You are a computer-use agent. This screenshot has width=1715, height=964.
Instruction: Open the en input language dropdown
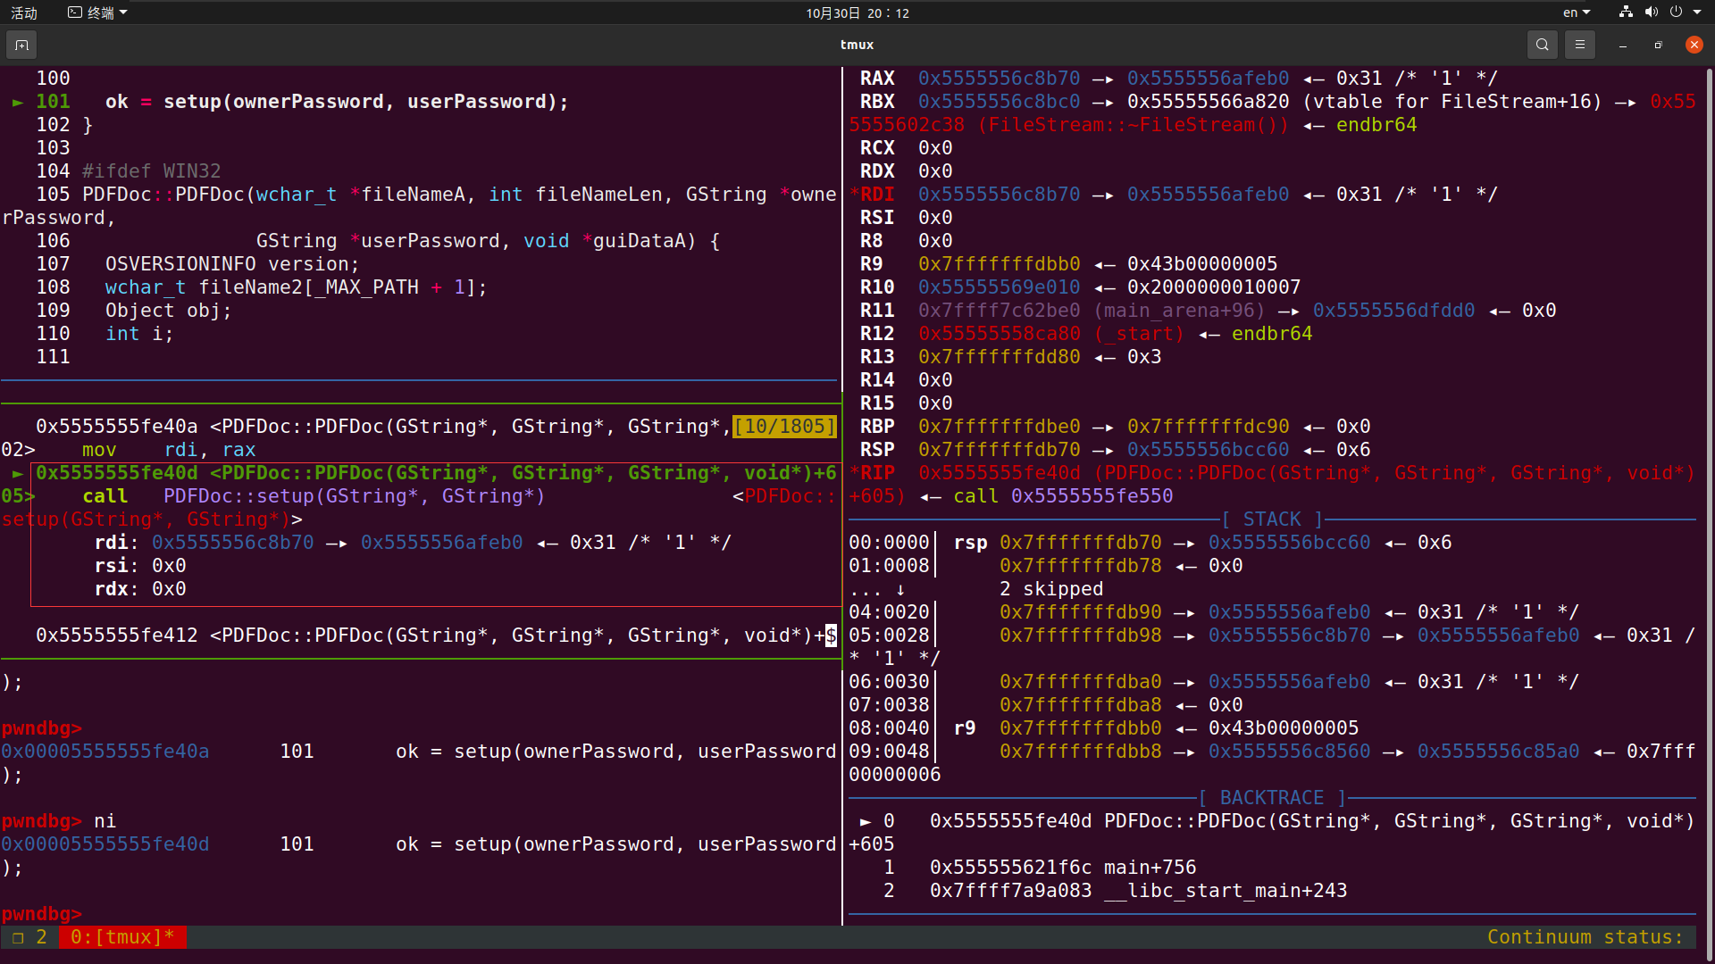tap(1577, 12)
